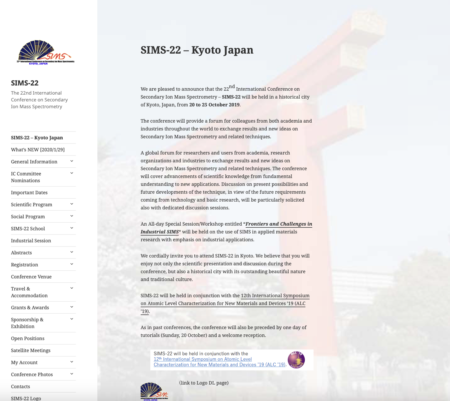The image size is (450, 401).
Task: Click the '(link to Logo DL page)' text
Action: 204,383
